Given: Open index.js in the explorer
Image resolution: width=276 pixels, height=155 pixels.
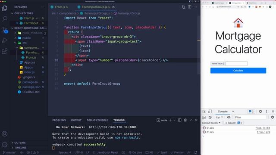Looking at the screenshot, I should point(29,72).
